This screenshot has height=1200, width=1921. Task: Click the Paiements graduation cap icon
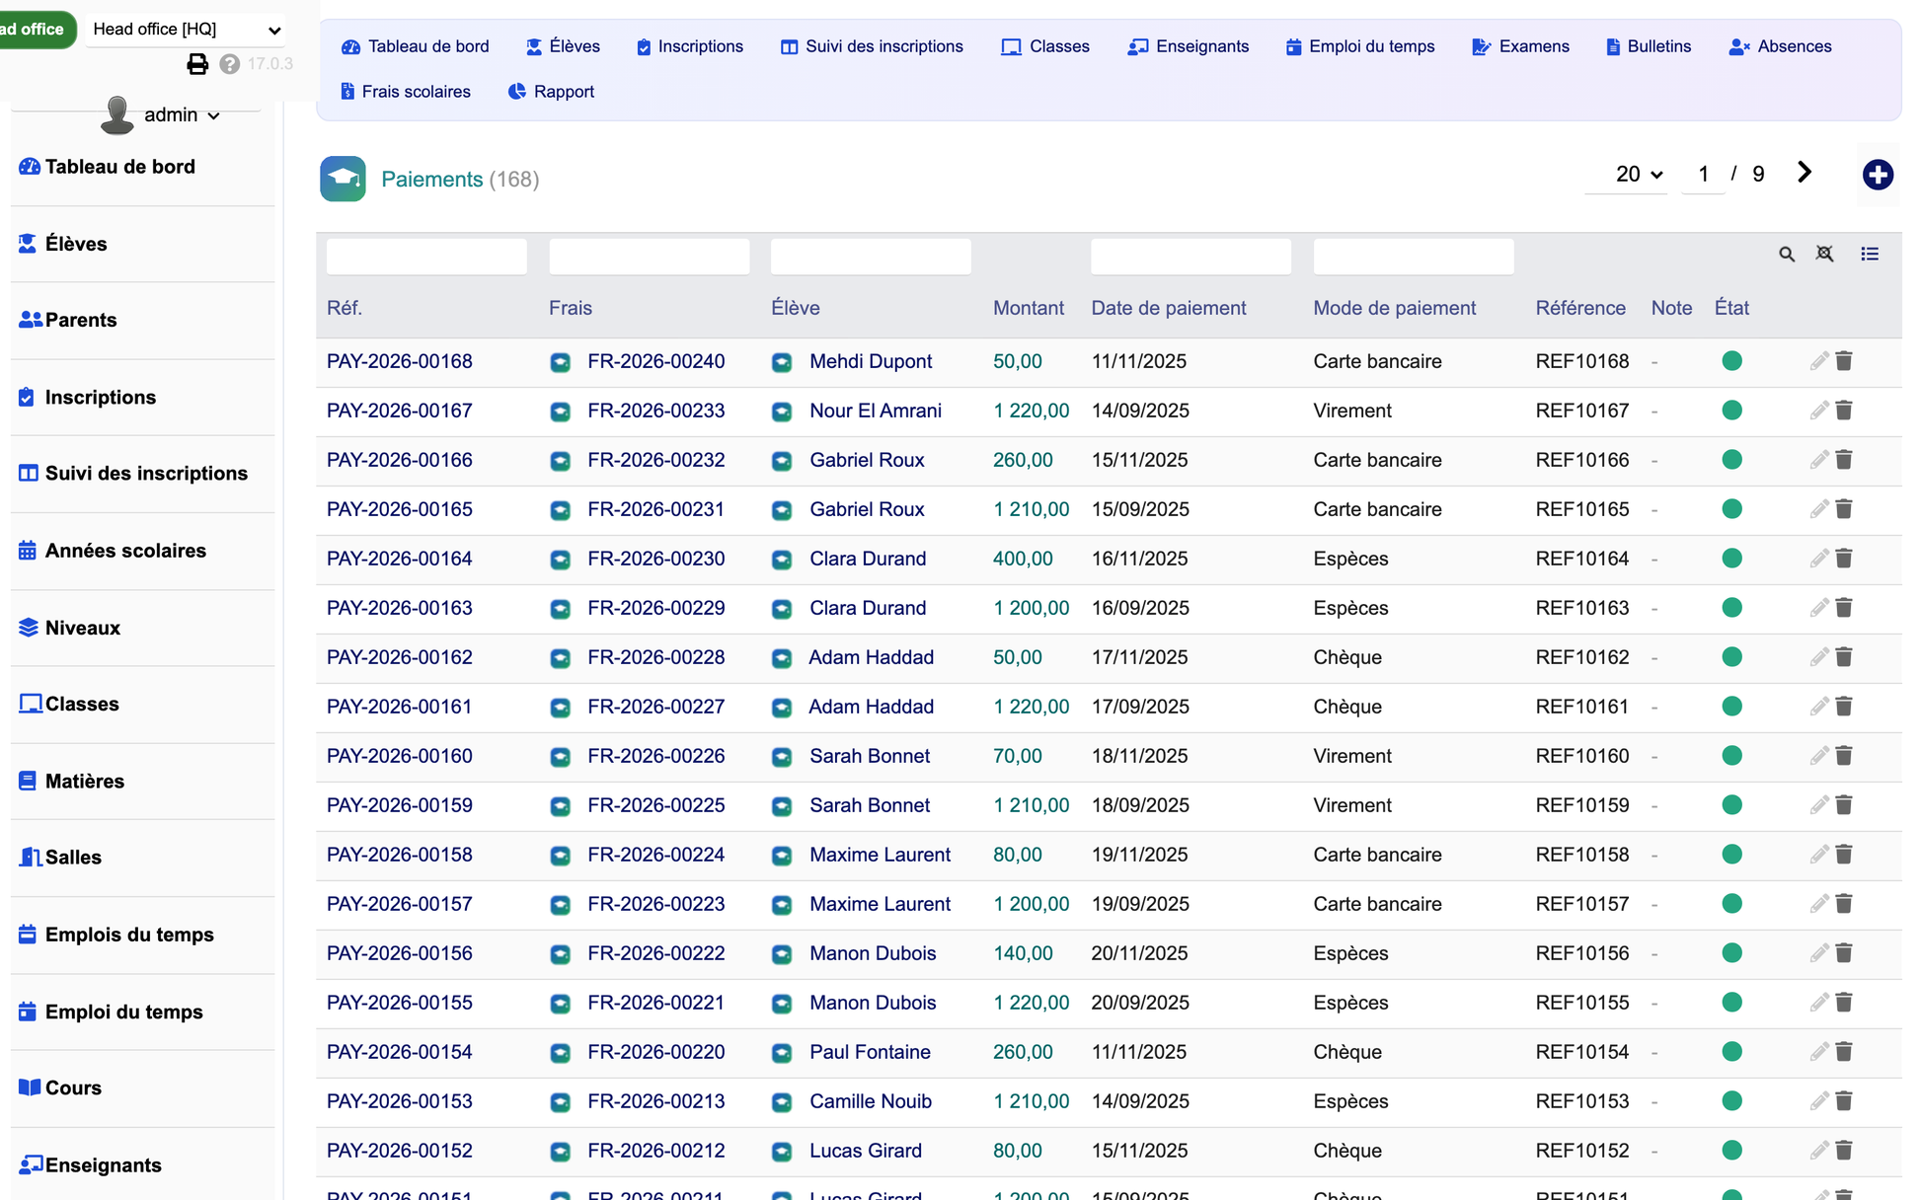click(x=343, y=179)
